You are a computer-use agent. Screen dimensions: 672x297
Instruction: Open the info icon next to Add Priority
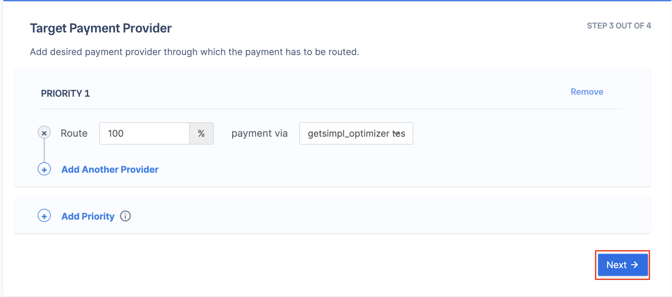125,216
